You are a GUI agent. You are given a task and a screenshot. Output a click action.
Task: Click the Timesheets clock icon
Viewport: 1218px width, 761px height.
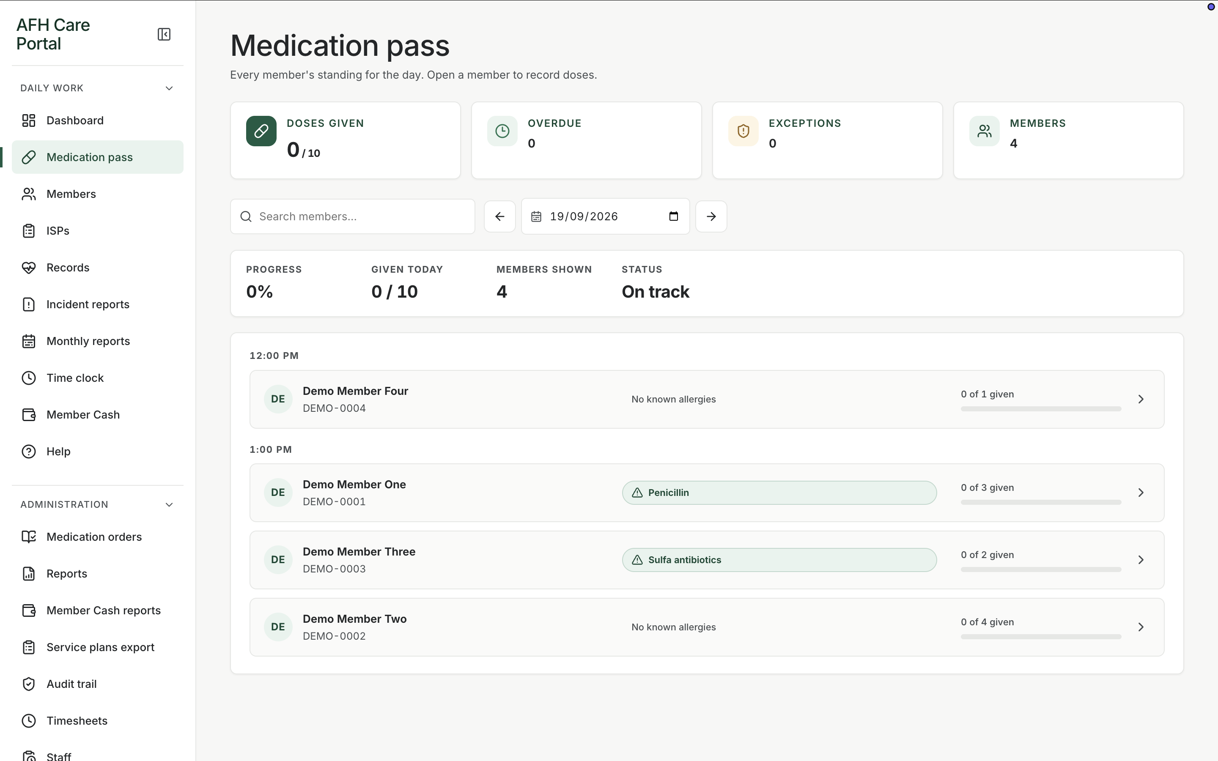click(29, 720)
